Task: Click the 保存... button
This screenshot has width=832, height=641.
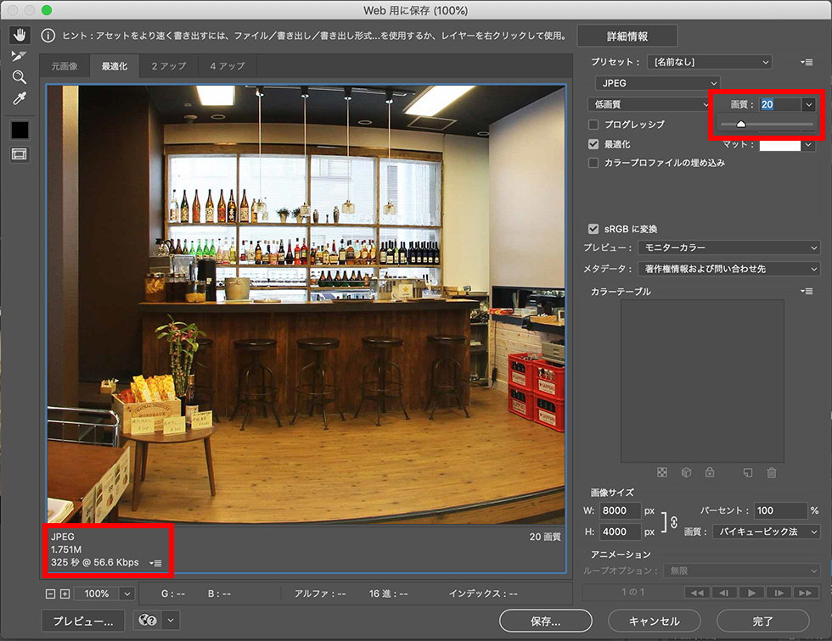Action: click(545, 621)
